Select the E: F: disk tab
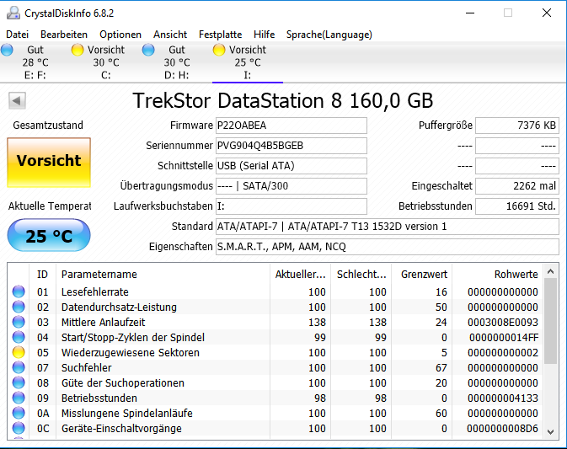 [x=35, y=62]
